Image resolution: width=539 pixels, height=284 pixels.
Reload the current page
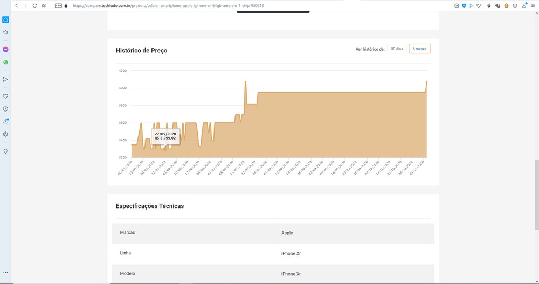point(34,5)
